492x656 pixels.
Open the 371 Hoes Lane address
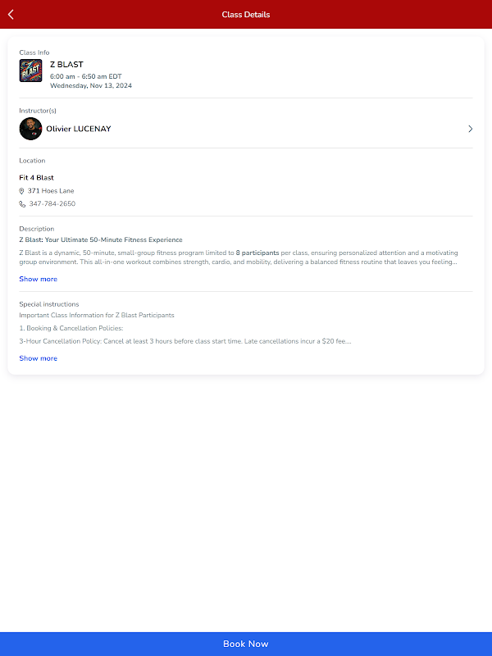pos(51,191)
